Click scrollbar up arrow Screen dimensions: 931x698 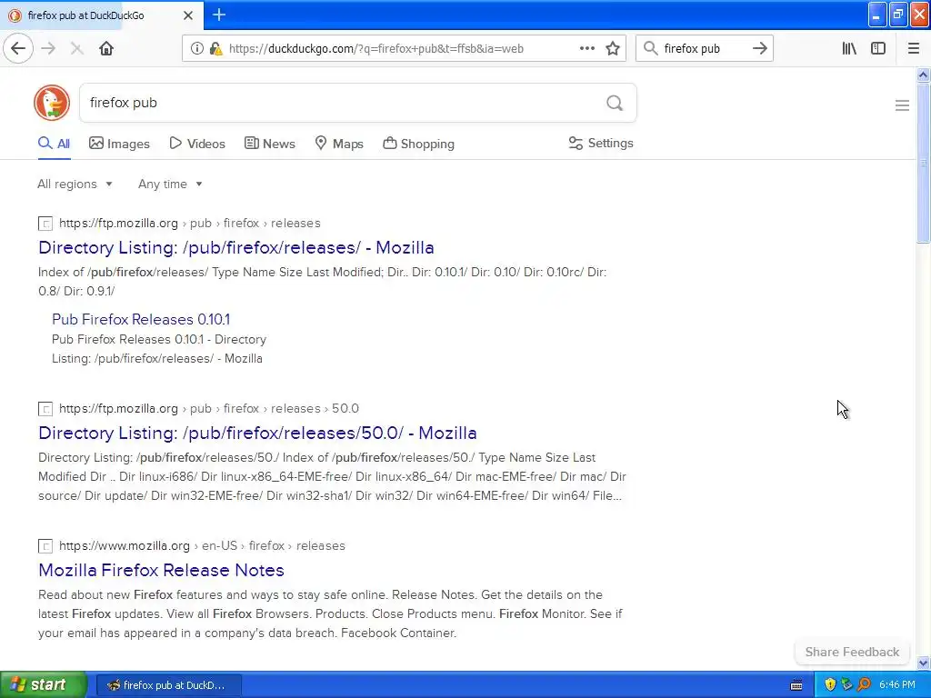[x=923, y=75]
